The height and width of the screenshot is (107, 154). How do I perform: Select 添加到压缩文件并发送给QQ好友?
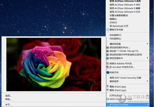126,55
